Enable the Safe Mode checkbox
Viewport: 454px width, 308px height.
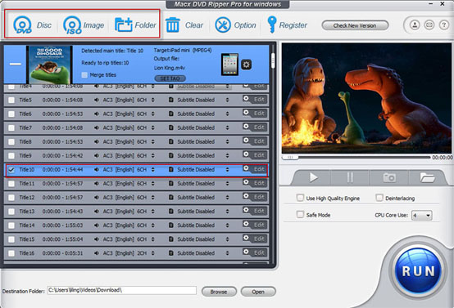(300, 215)
